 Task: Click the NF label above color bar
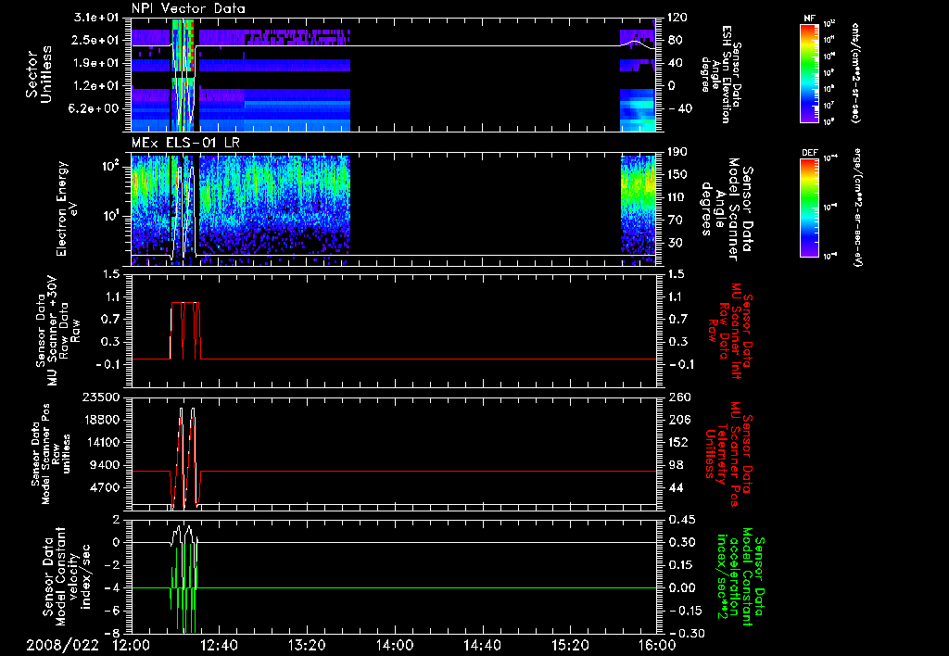point(810,19)
